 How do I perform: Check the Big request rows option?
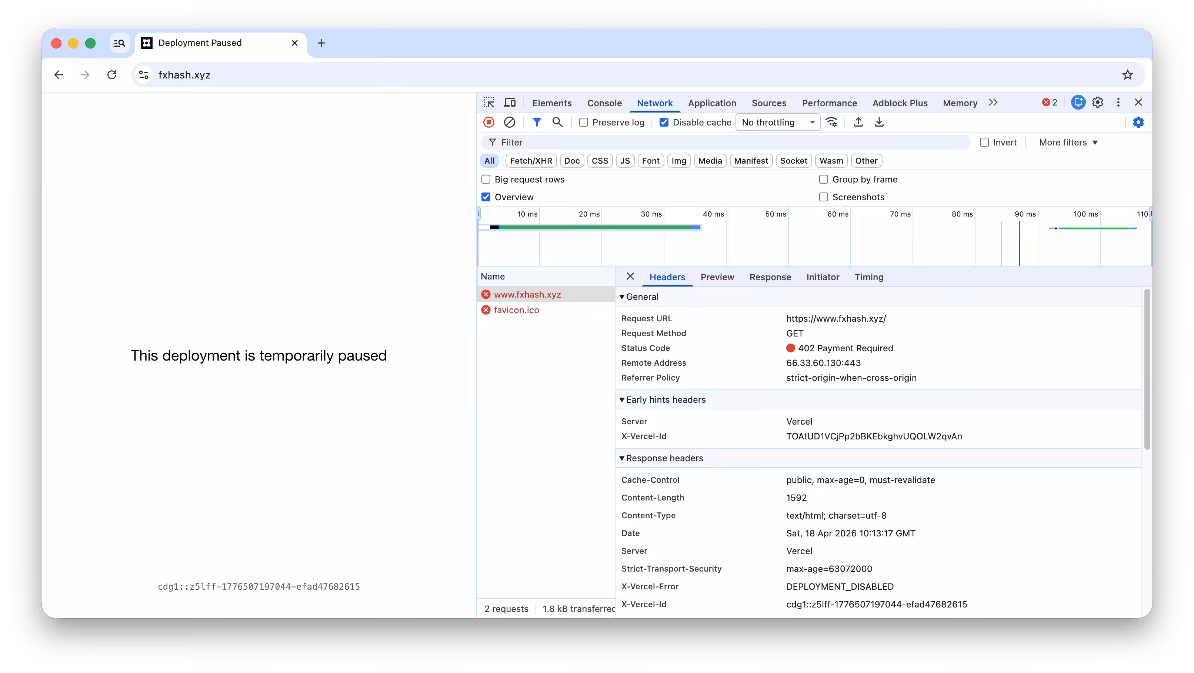click(x=486, y=179)
